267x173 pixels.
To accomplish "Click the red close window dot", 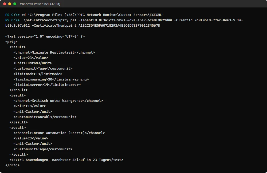I will [5, 4].
